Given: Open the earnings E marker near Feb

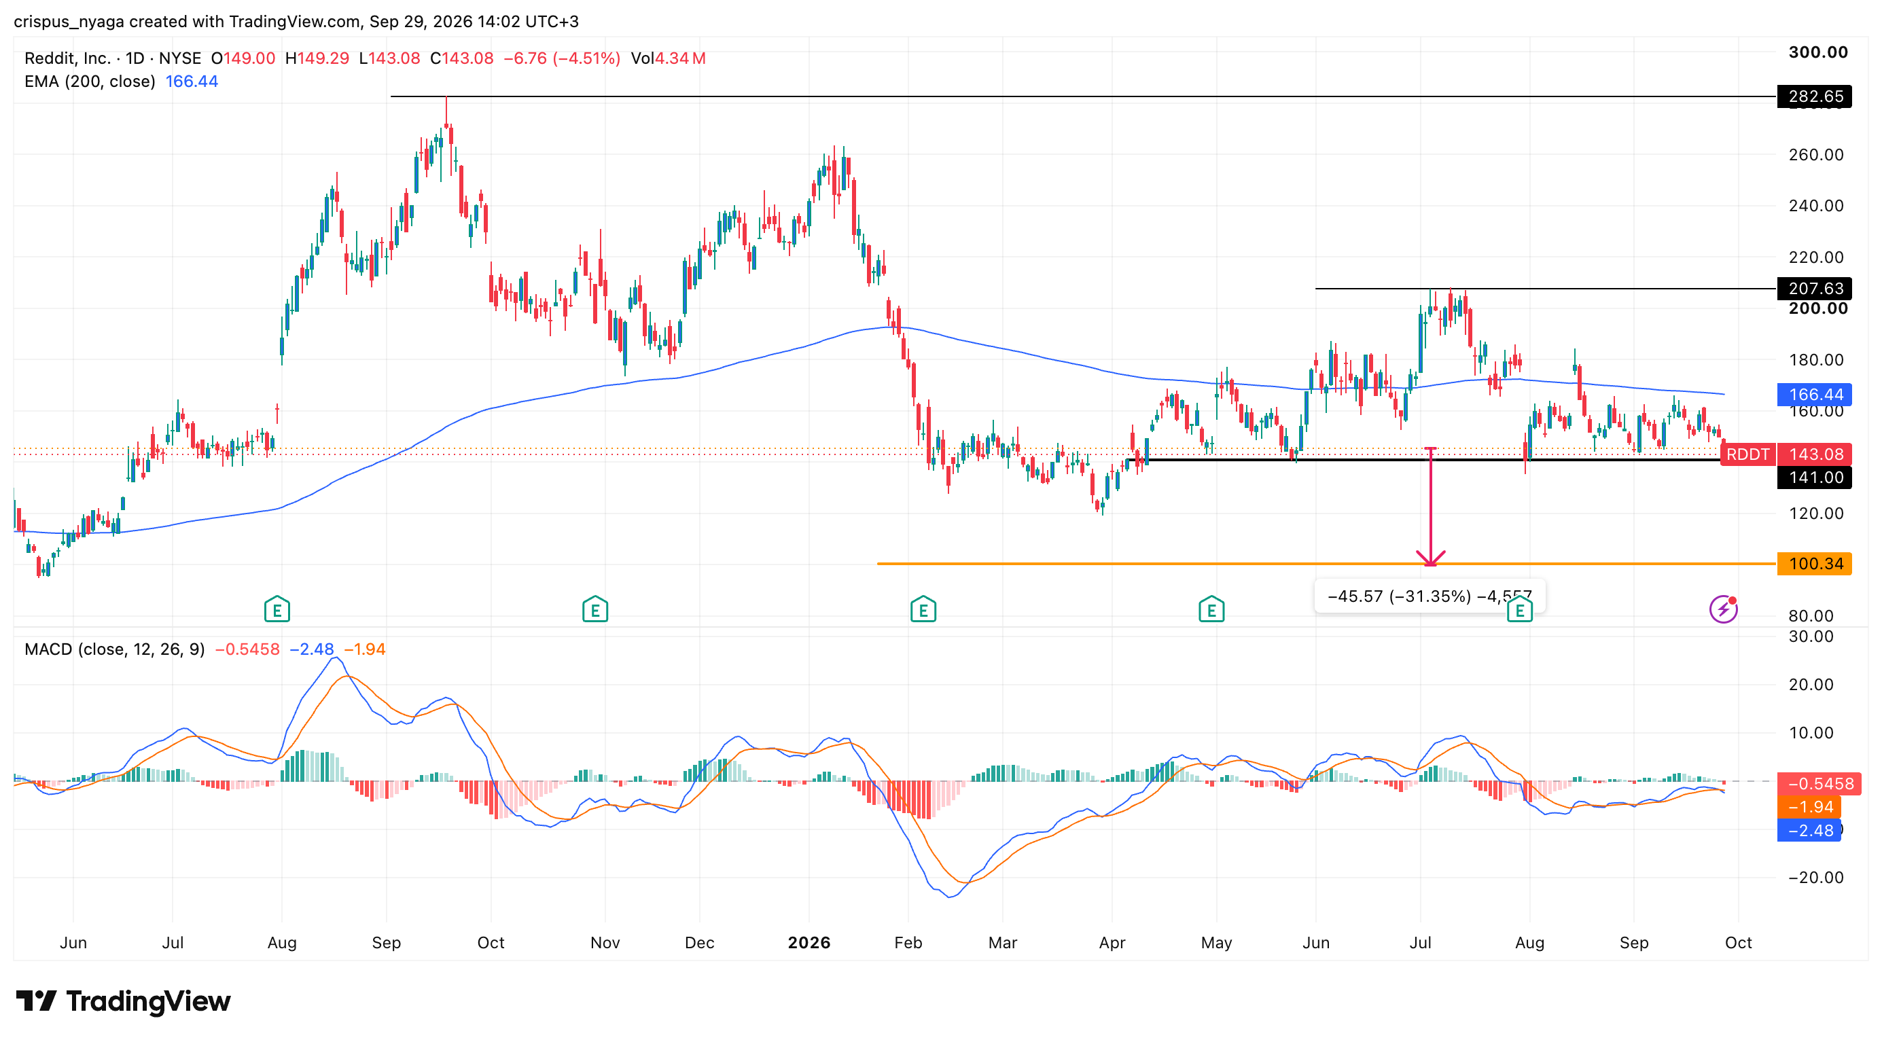Looking at the screenshot, I should (923, 609).
